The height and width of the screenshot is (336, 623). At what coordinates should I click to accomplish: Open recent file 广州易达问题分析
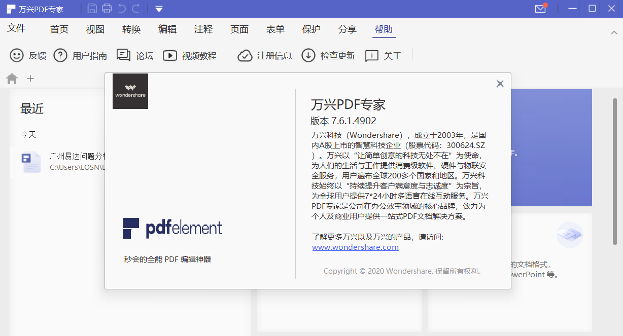pos(78,156)
